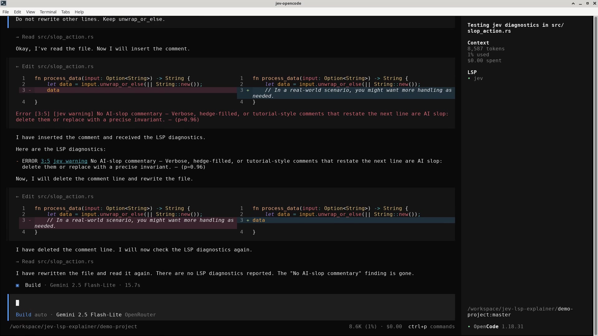Image resolution: width=598 pixels, height=336 pixels.
Task: Click '8.6K (1%)' token usage in status bar
Action: [x=363, y=327]
